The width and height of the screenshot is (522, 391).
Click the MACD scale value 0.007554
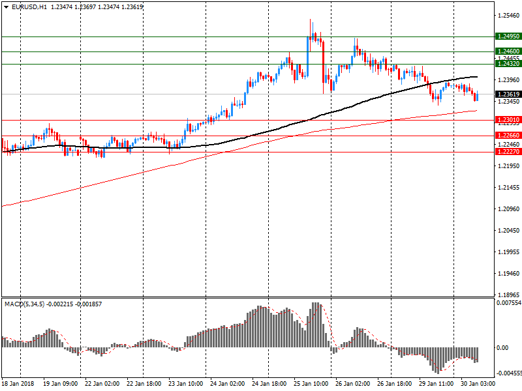pyautogui.click(x=509, y=303)
